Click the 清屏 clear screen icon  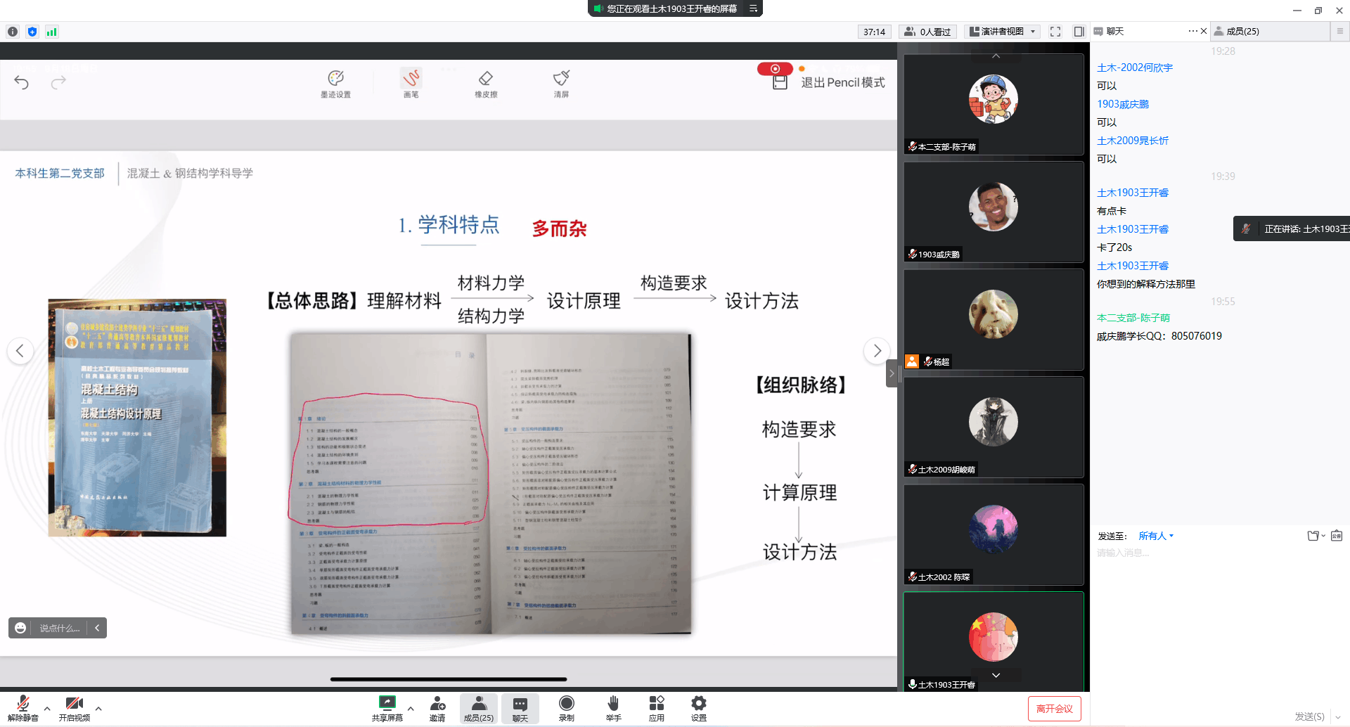(561, 82)
